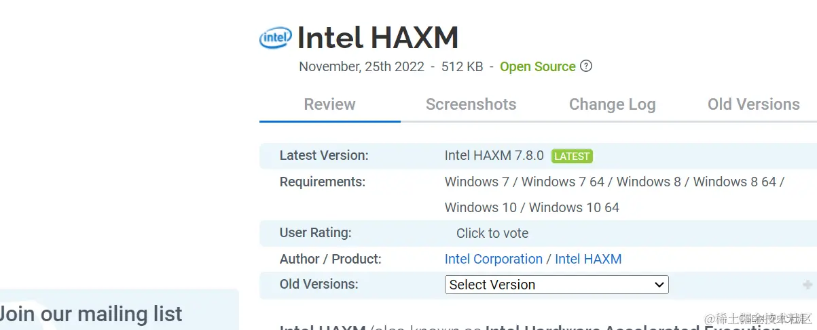Click the Intel logo icon

(276, 38)
